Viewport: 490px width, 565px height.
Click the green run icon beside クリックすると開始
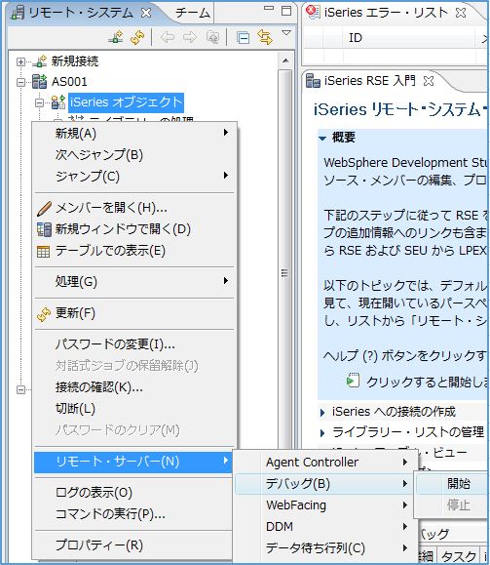coord(353,381)
